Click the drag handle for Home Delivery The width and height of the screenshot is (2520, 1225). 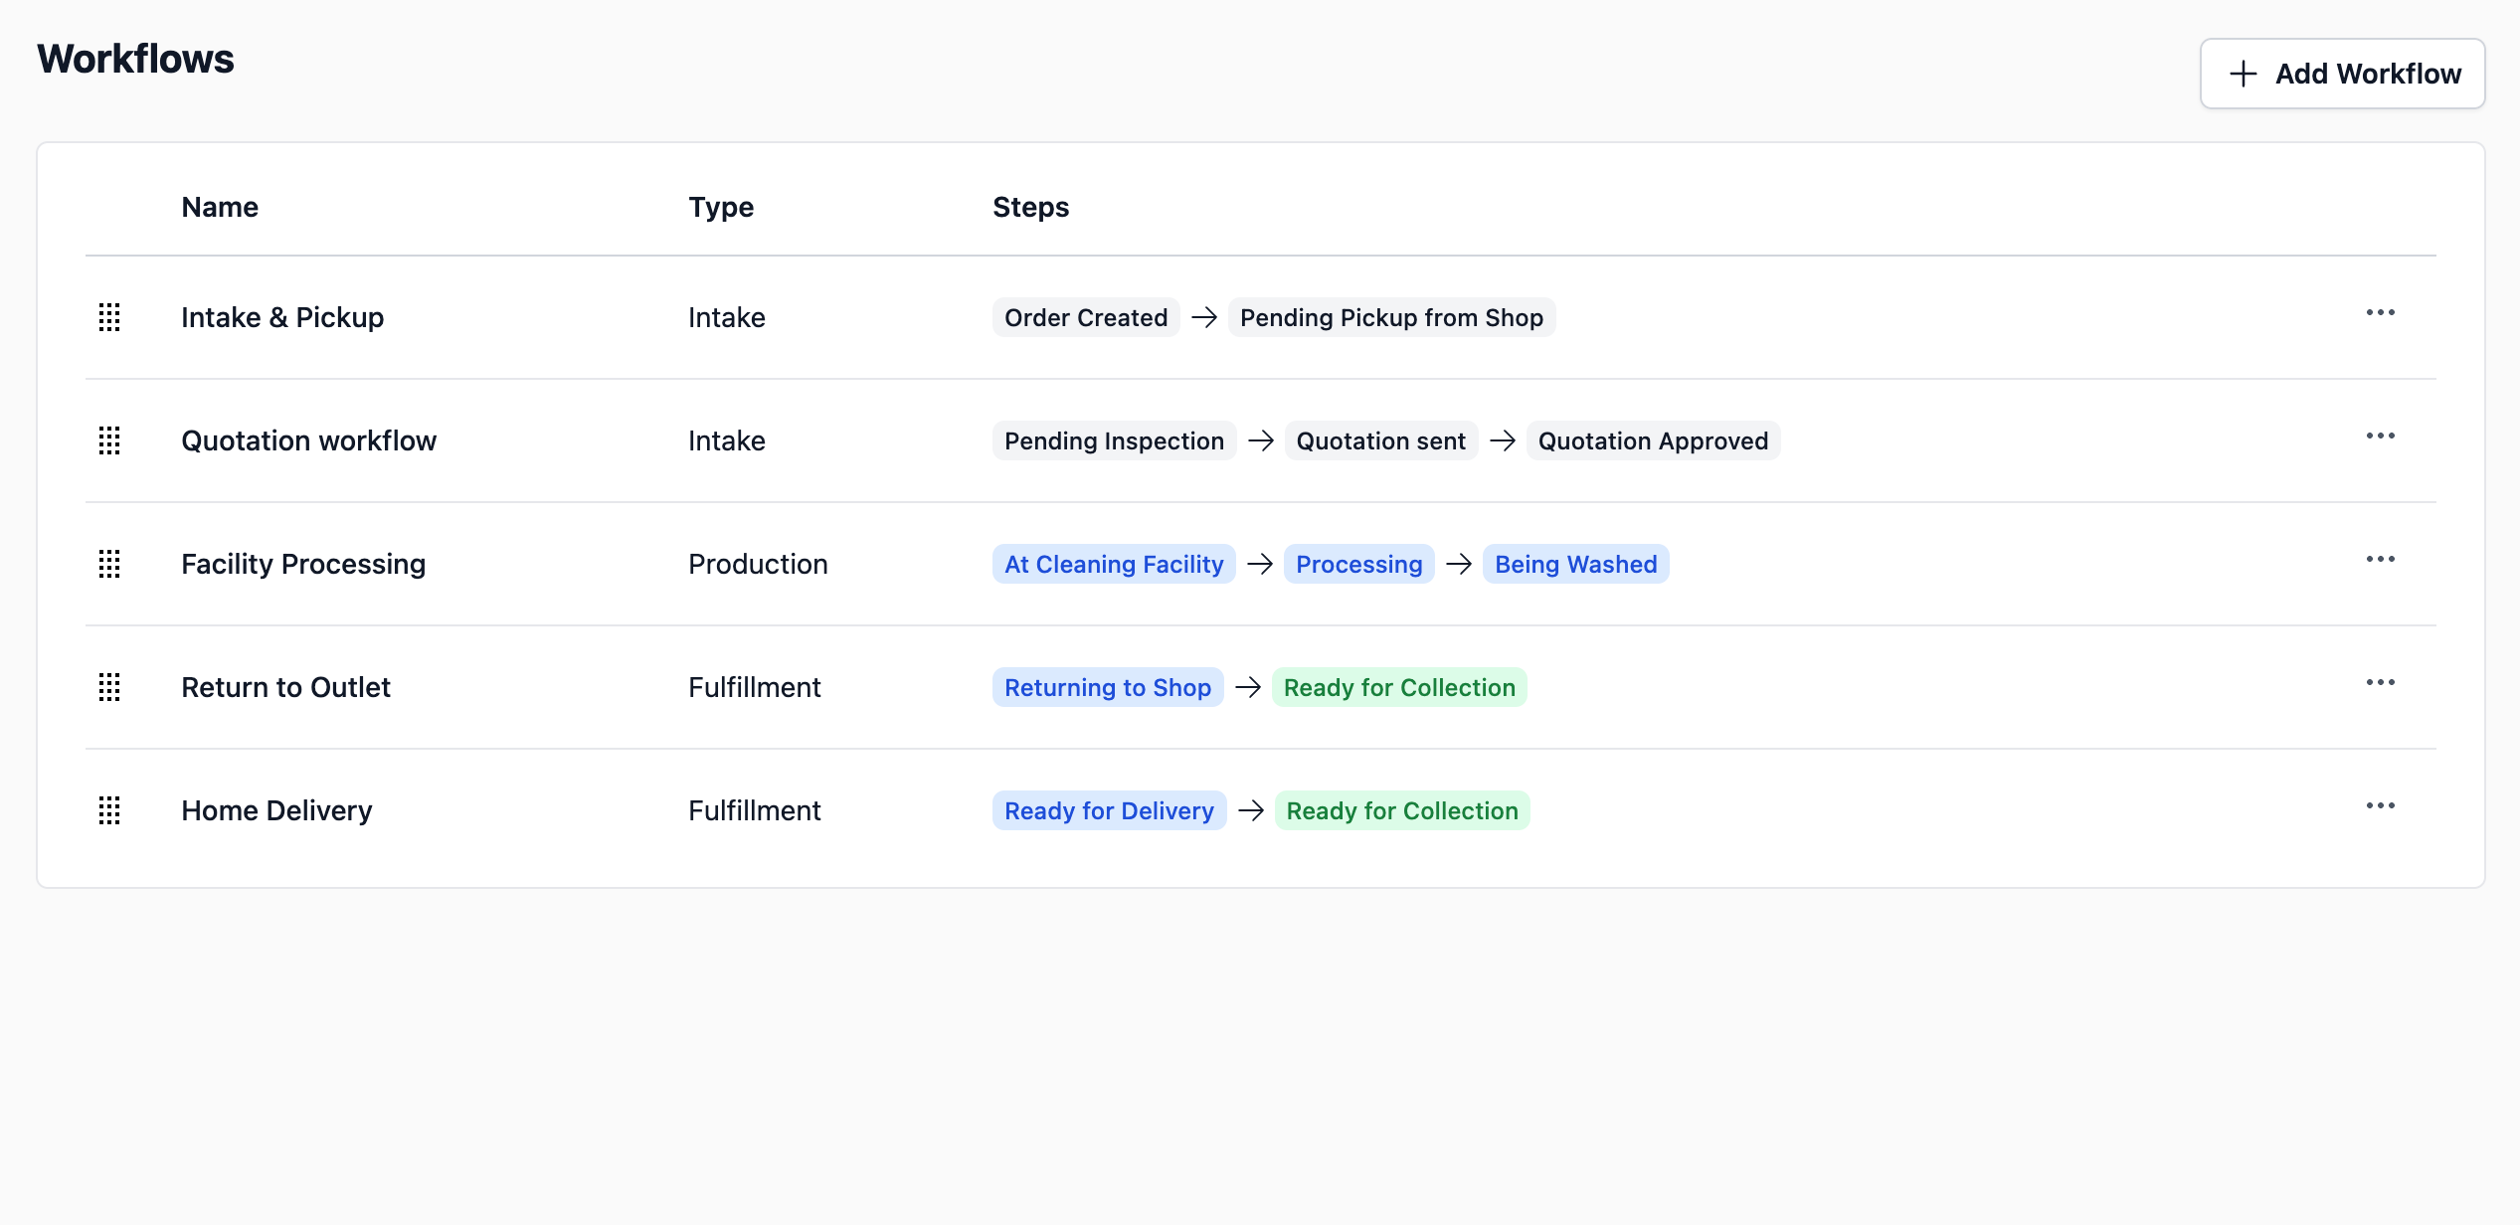[109, 810]
